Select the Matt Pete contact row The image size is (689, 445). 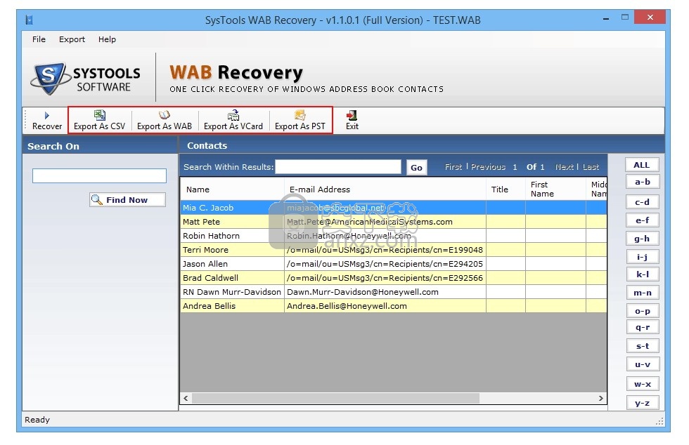tap(393, 222)
